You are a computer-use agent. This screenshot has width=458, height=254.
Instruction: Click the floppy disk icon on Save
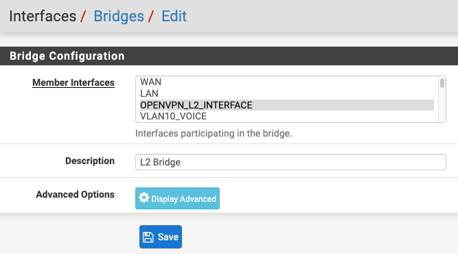148,237
